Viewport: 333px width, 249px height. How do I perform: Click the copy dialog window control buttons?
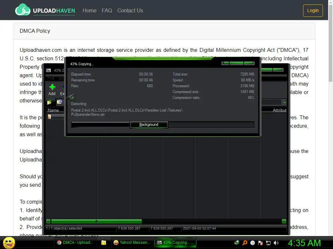[238, 63]
